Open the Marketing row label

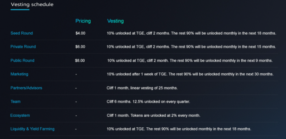point(20,74)
